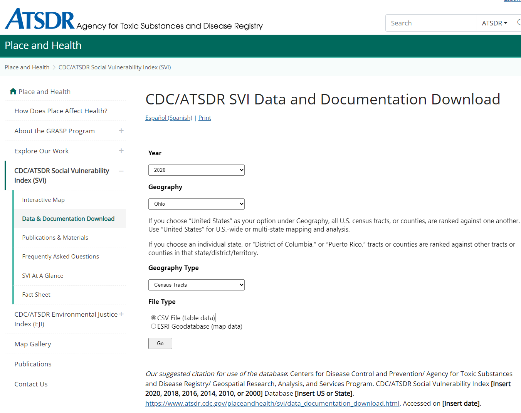The image size is (521, 413).
Task: Open Fact Sheet sidebar item
Action: tap(36, 294)
